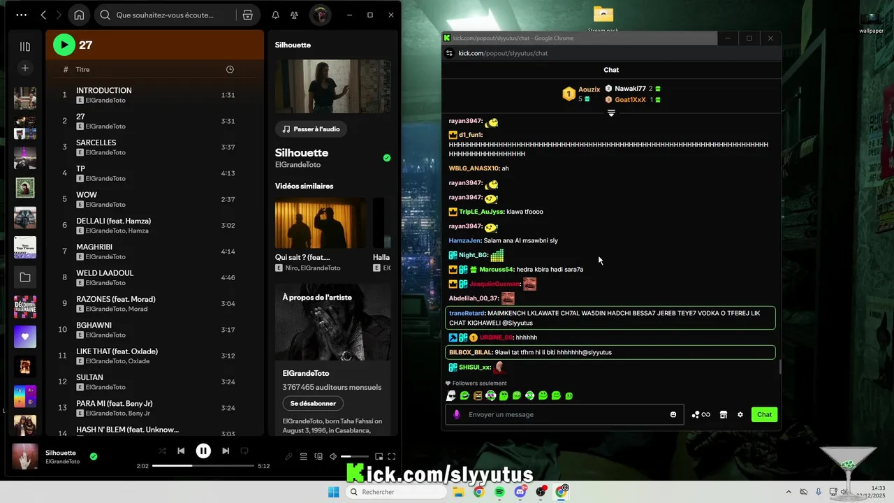This screenshot has height=503, width=894.
Task: Open Kick channel points infinity icon
Action: 701,414
